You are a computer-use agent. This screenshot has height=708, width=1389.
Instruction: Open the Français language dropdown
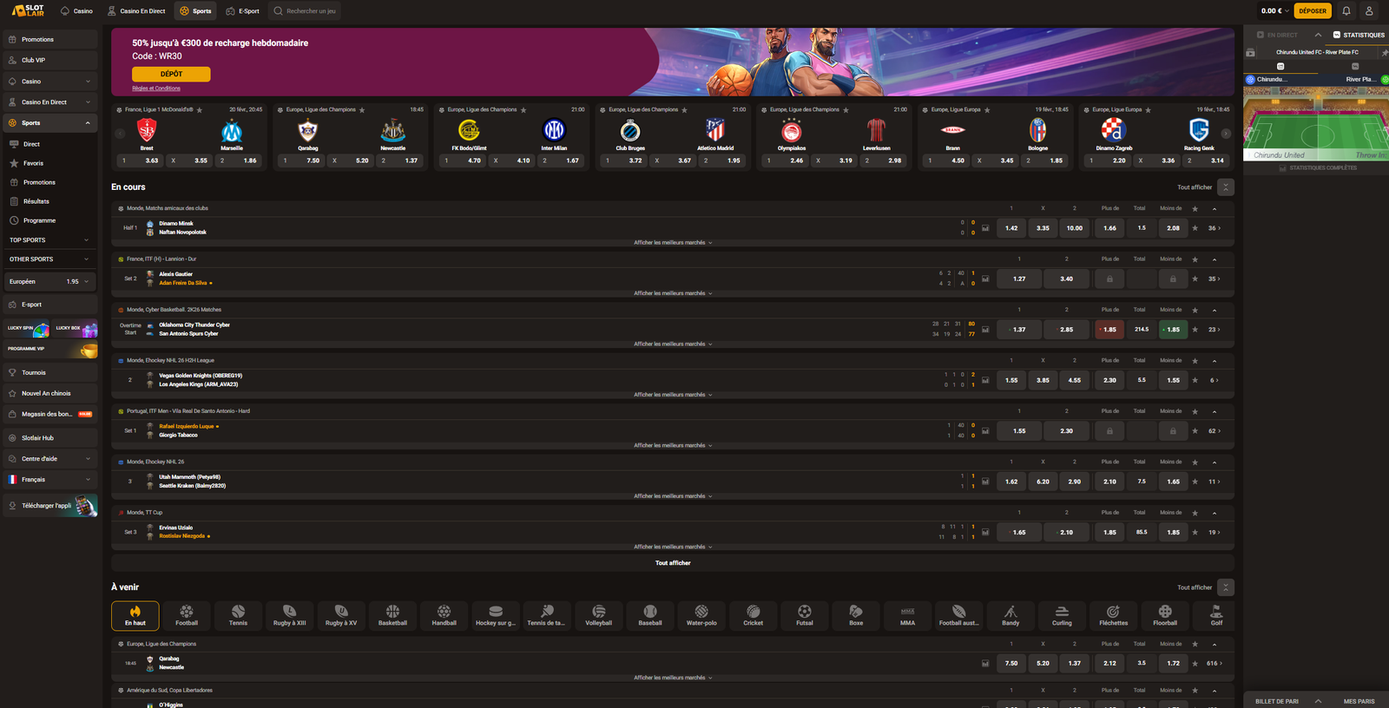49,480
